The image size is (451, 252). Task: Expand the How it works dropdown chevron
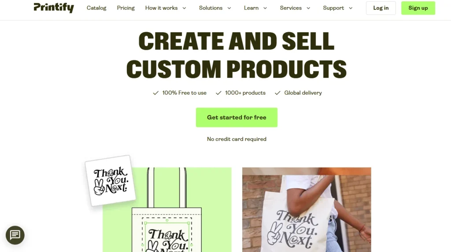185,8
